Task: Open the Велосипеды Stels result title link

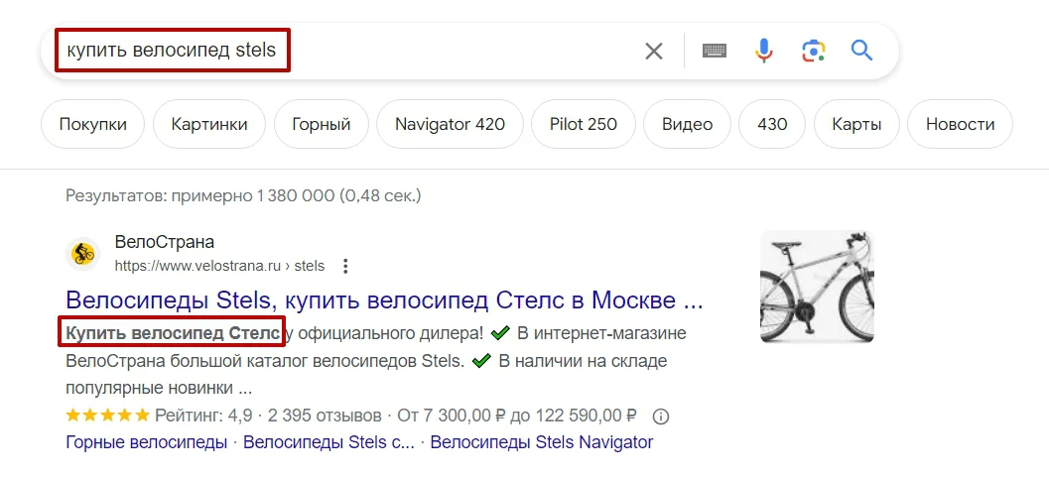Action: tap(384, 299)
